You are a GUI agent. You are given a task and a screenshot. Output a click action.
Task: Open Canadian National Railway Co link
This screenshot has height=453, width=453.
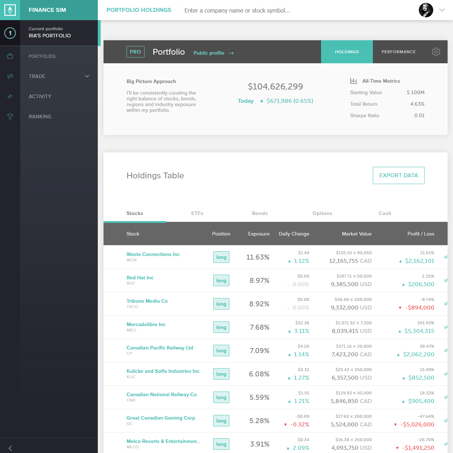(x=161, y=394)
